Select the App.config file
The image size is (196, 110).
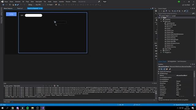(168, 49)
